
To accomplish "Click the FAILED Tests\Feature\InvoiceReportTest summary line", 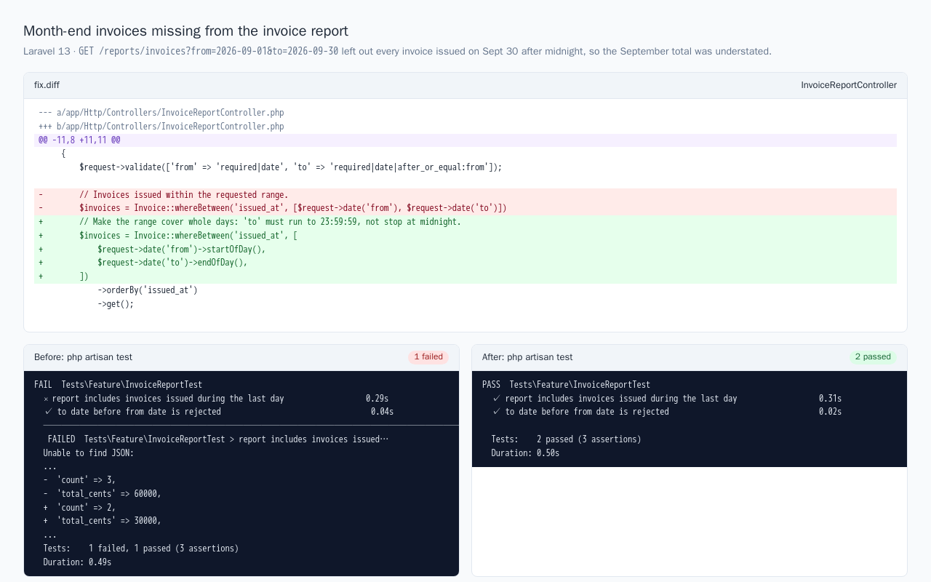I will pyautogui.click(x=218, y=439).
